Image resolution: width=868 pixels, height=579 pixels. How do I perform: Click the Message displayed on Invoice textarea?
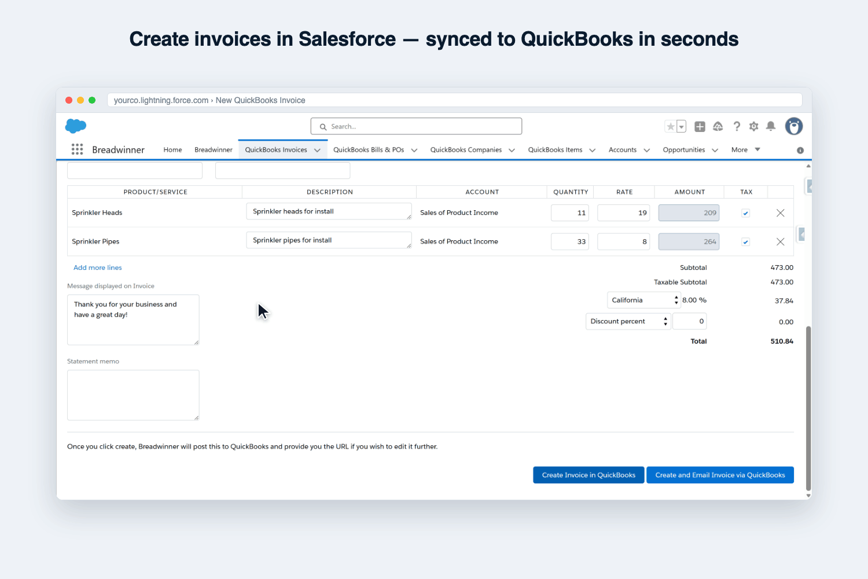133,320
